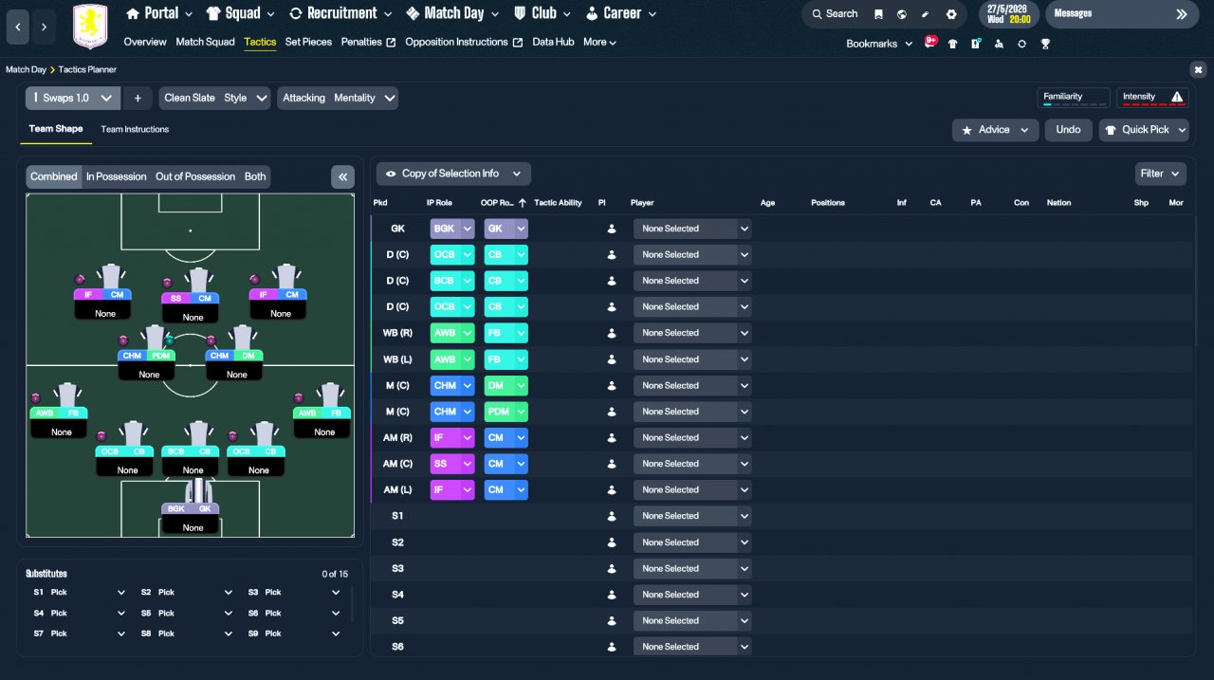Select the SS/CM attacking midfielder shirt
The height and width of the screenshot is (680, 1214).
[x=198, y=281]
